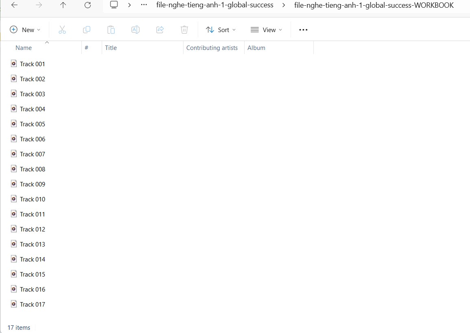Open file-nghe-tieng-anh-1-global-success in the breadcrumb

click(x=215, y=5)
